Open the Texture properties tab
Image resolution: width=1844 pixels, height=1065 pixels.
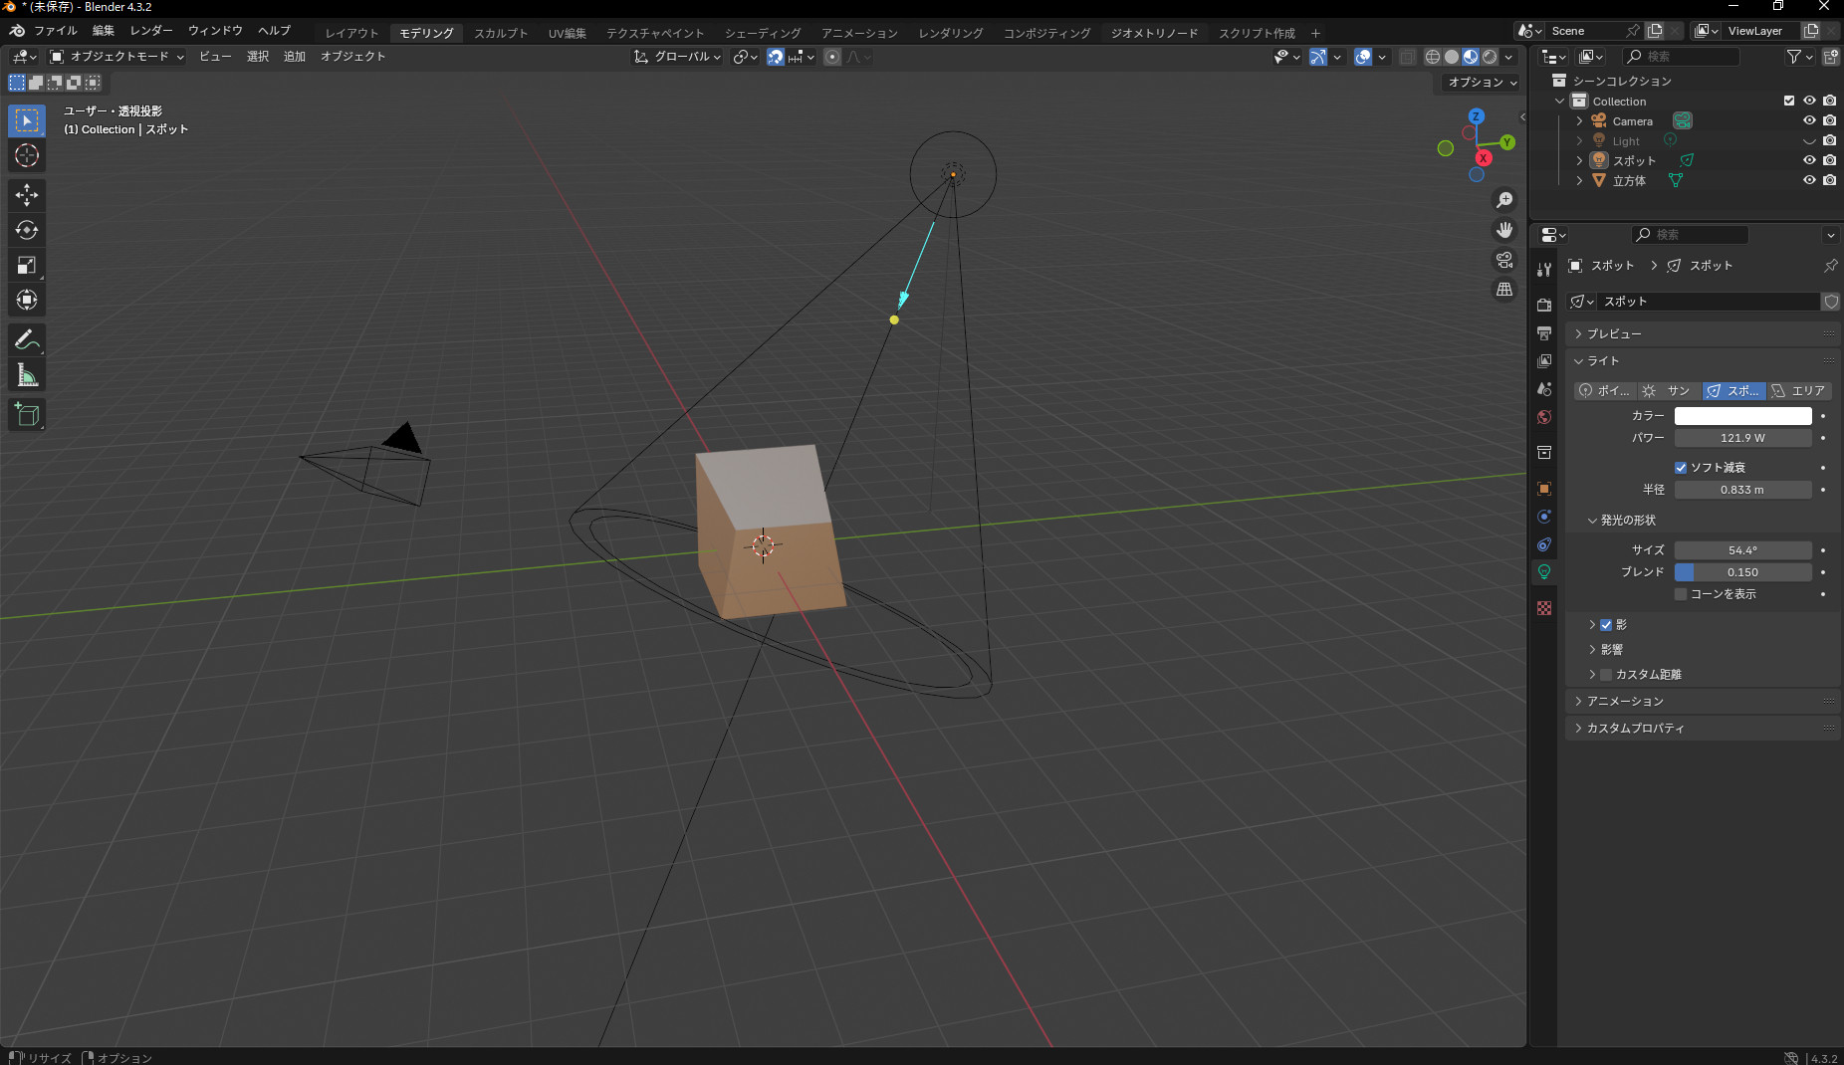coord(1544,607)
